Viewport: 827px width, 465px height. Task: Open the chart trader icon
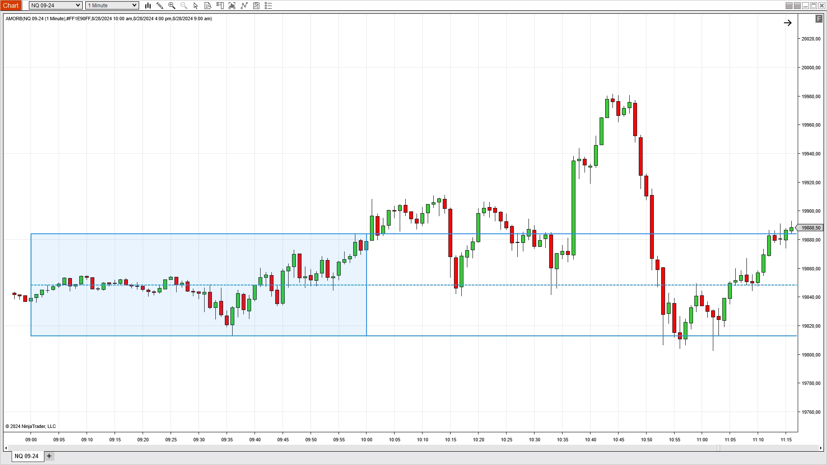click(220, 6)
